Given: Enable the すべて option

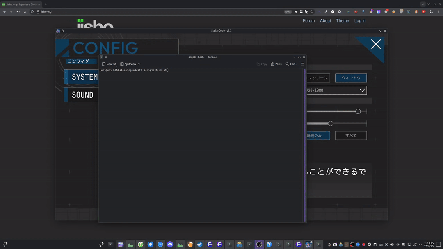Looking at the screenshot, I should click(351, 135).
